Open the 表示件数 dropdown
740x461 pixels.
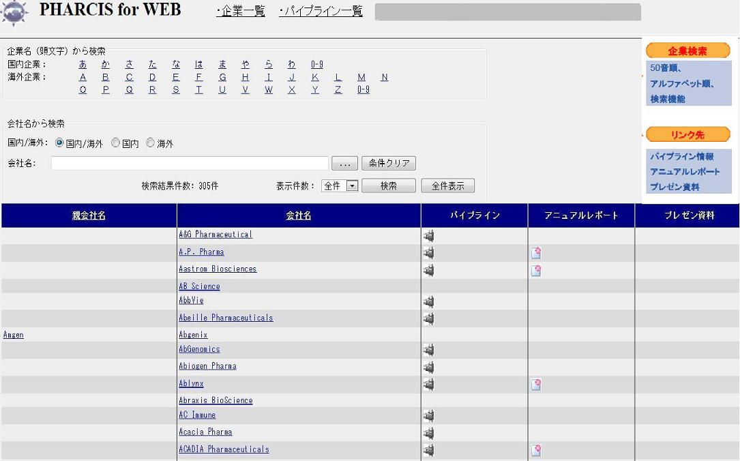click(340, 186)
